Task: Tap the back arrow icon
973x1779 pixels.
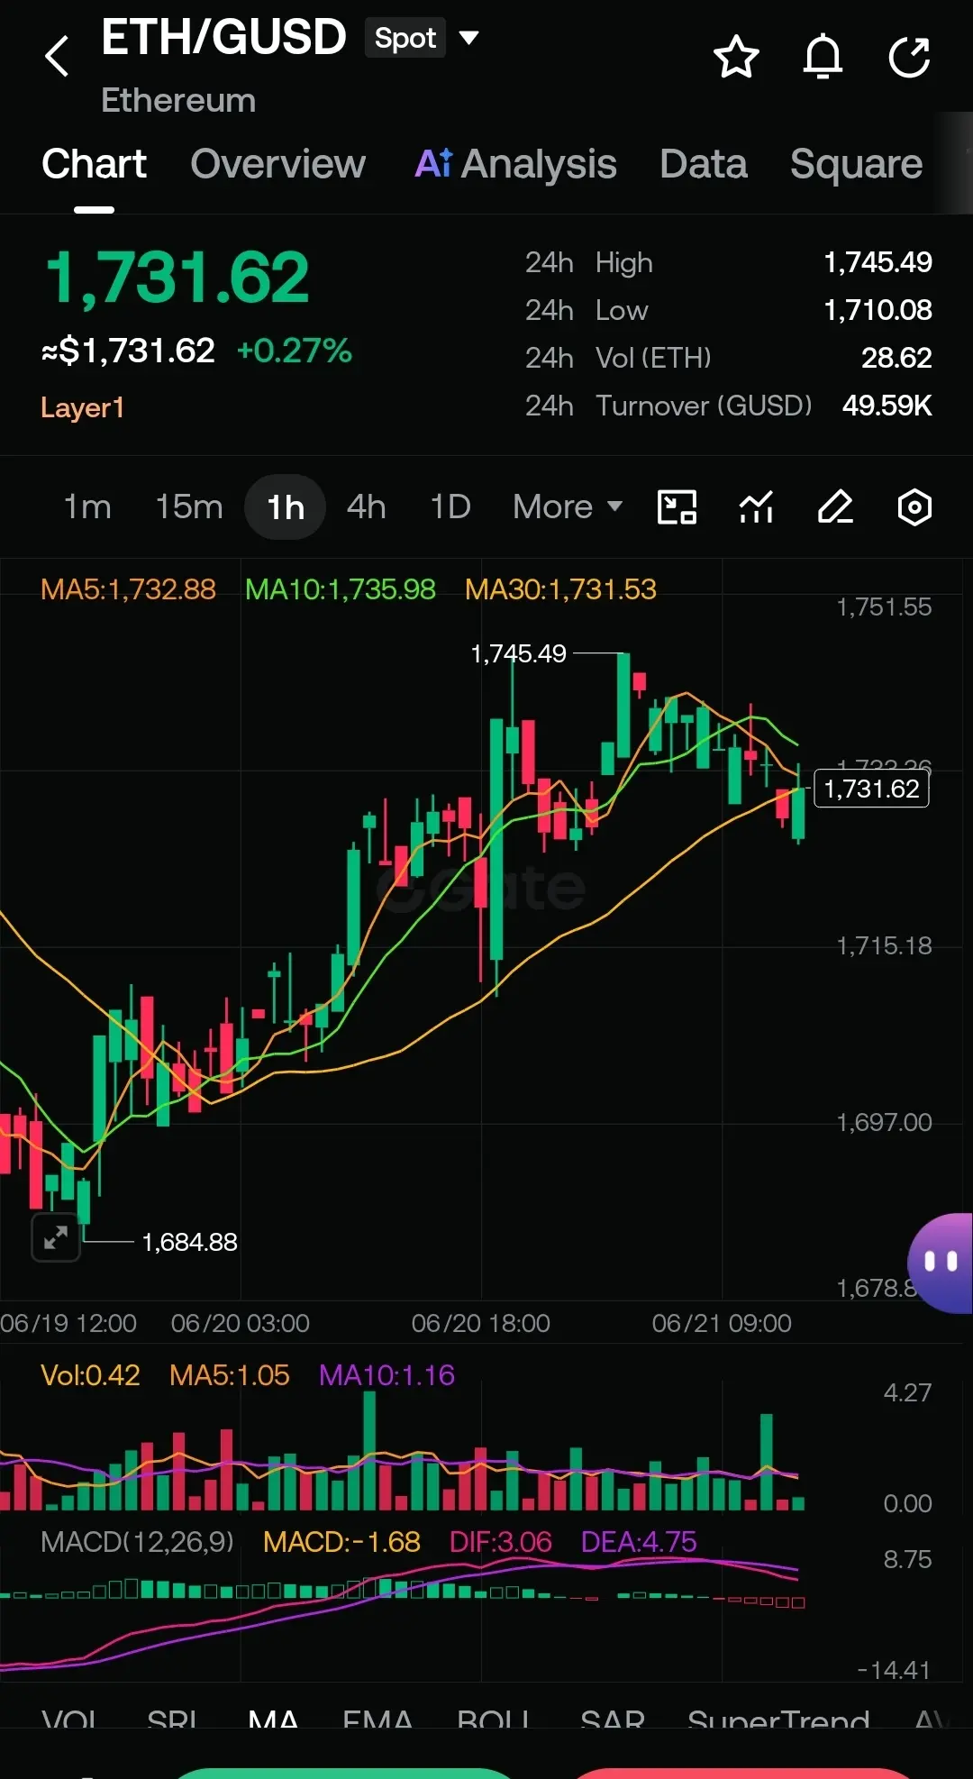Action: (x=57, y=56)
